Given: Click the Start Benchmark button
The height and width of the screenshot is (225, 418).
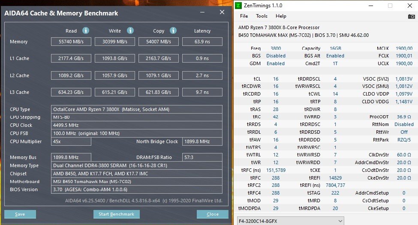Looking at the screenshot, I should click(x=117, y=214).
